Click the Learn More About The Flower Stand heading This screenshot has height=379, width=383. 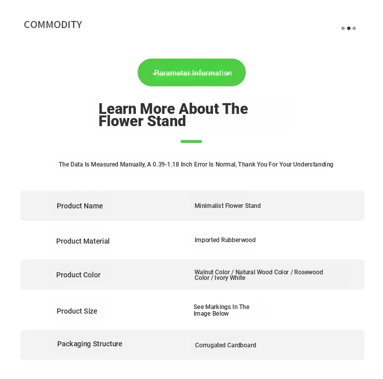(173, 115)
